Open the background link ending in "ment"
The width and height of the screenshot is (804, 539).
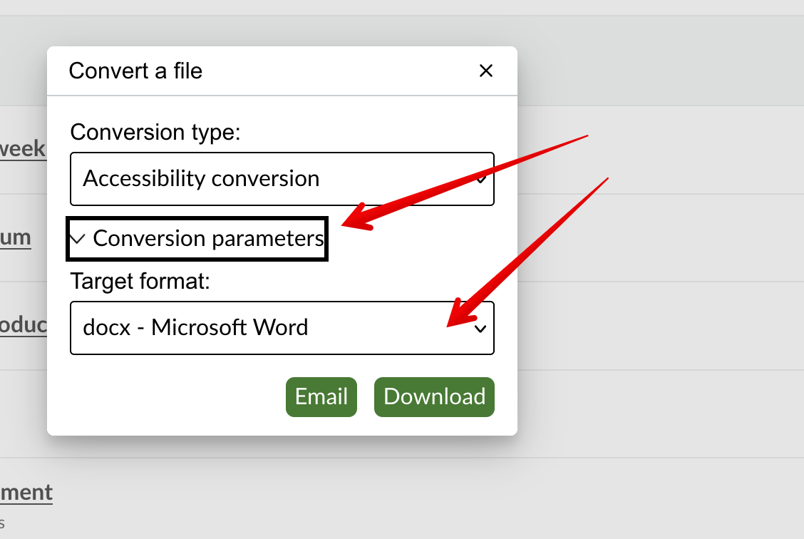pos(26,492)
